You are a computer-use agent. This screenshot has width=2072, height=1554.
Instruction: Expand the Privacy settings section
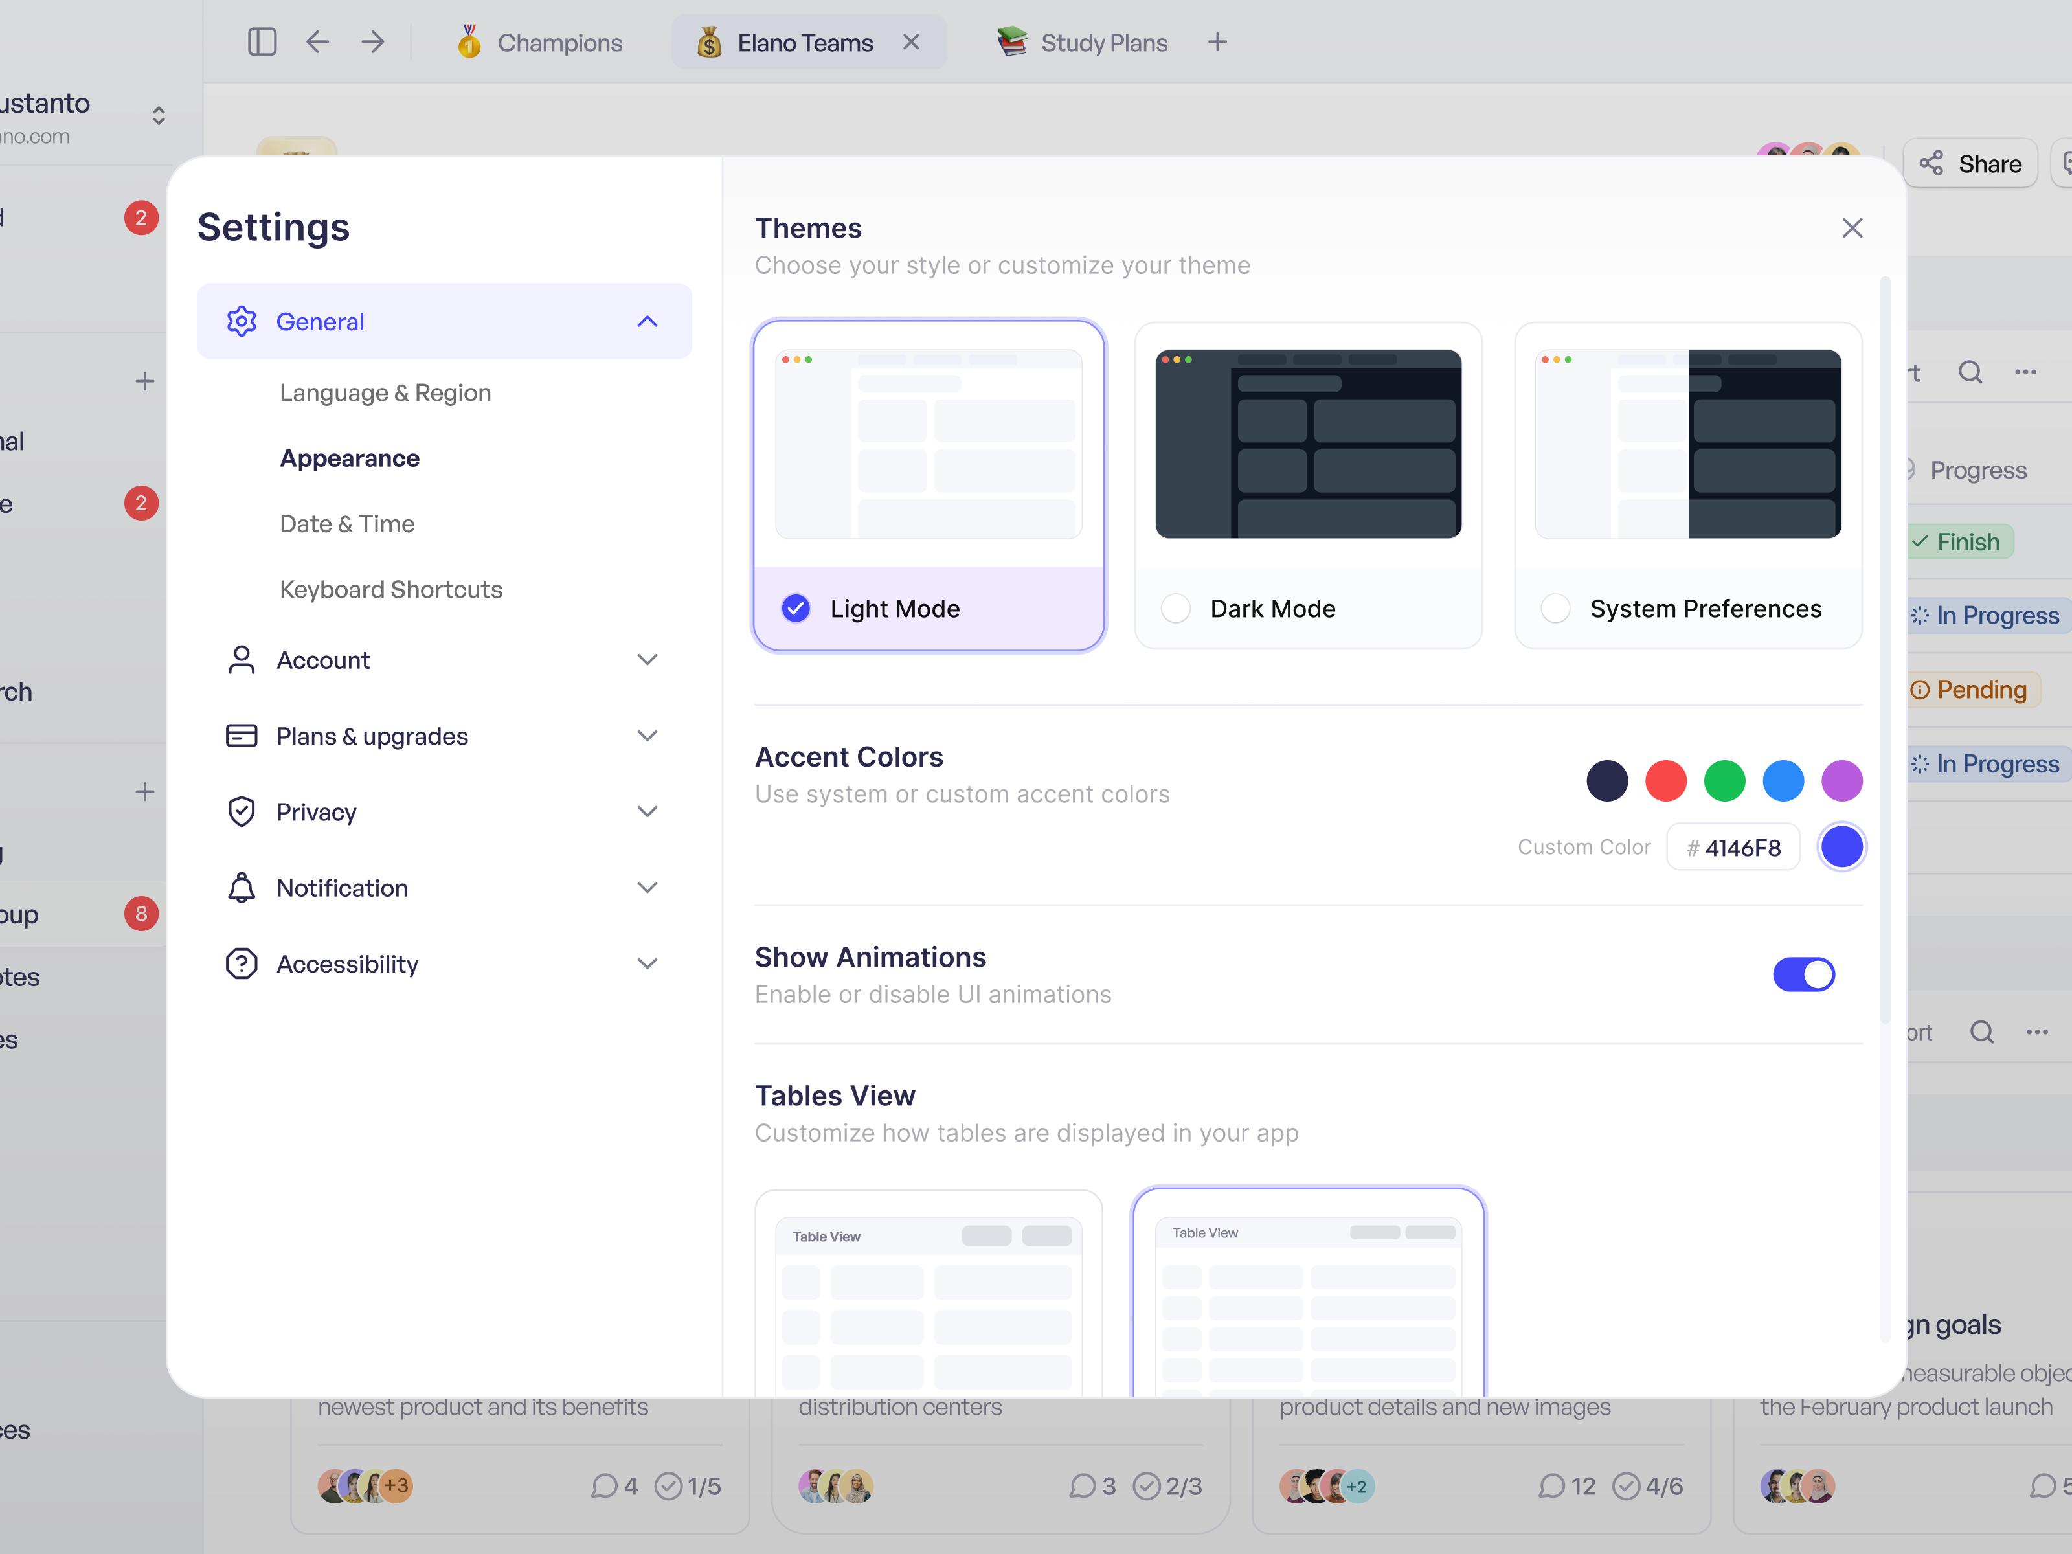tap(646, 811)
